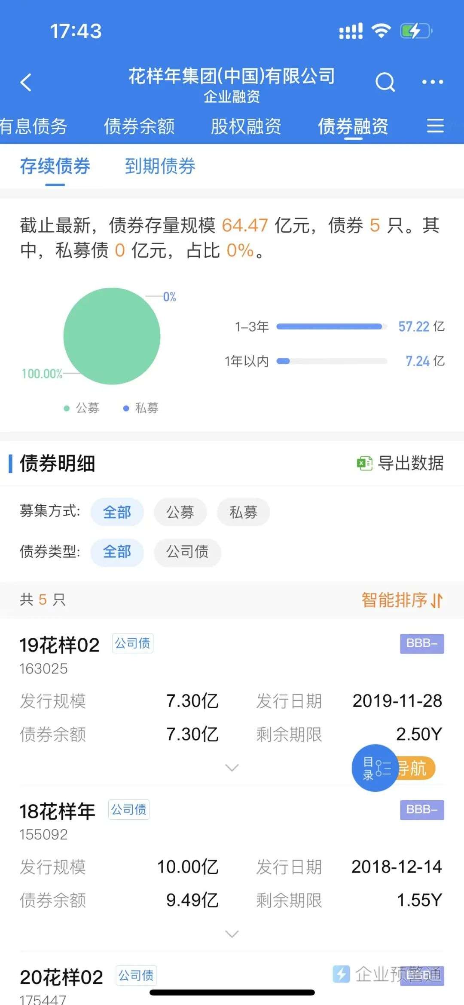Switch to 股权融资 tab
The image size is (464, 1005).
click(x=246, y=126)
